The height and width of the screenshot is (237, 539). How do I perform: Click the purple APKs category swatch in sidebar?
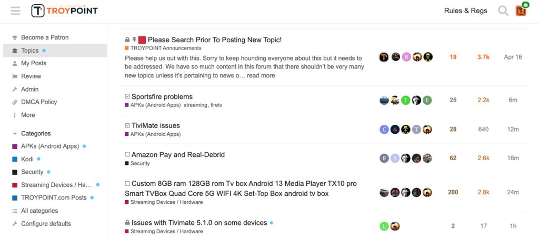15,146
